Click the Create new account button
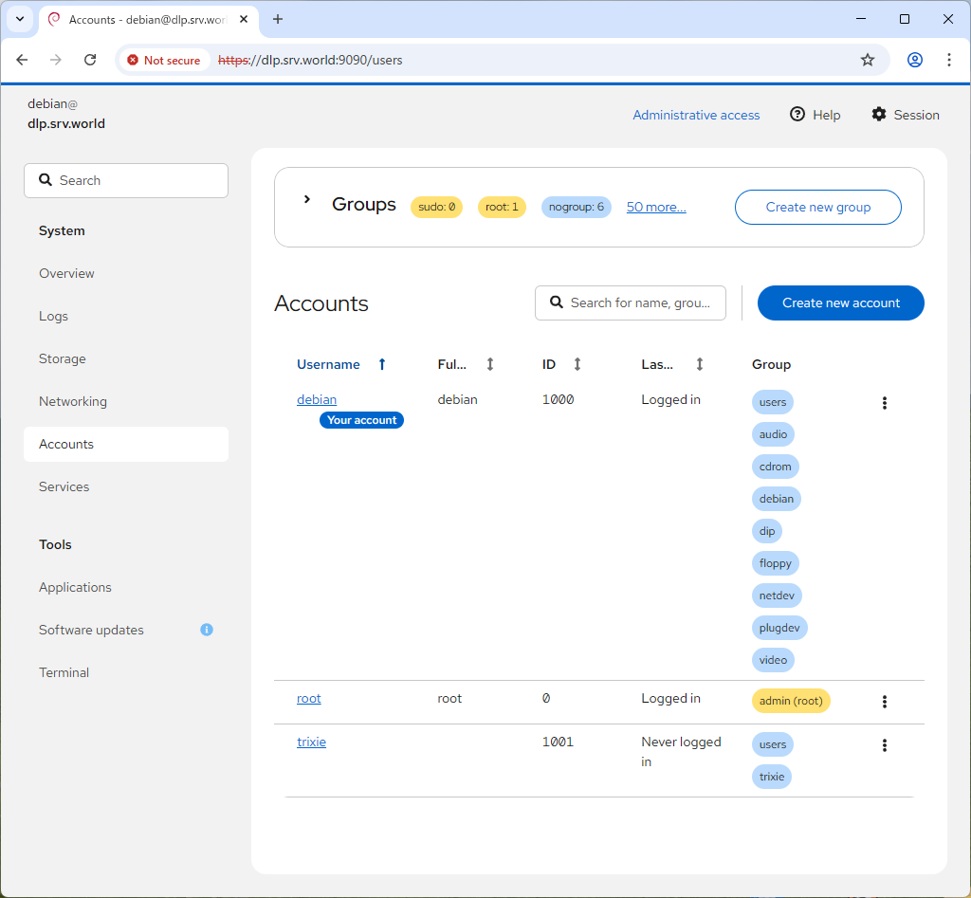Image resolution: width=971 pixels, height=898 pixels. pos(840,302)
